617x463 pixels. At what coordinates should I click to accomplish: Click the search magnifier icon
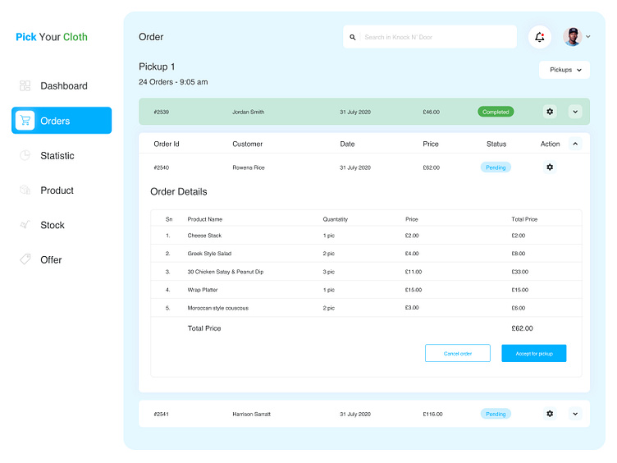pyautogui.click(x=353, y=37)
